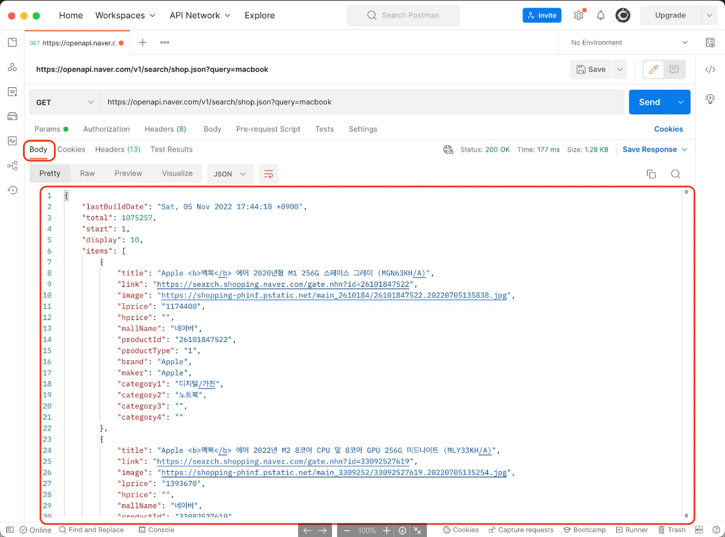725x537 pixels.
Task: Open the help question mark icon
Action: click(x=716, y=529)
